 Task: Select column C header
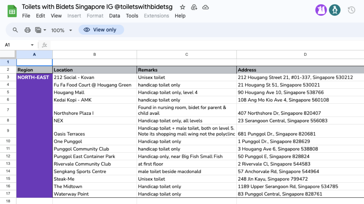(187, 54)
